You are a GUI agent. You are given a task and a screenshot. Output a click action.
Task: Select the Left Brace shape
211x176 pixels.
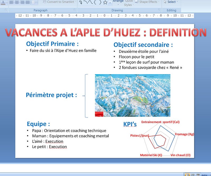[x=95, y=2]
